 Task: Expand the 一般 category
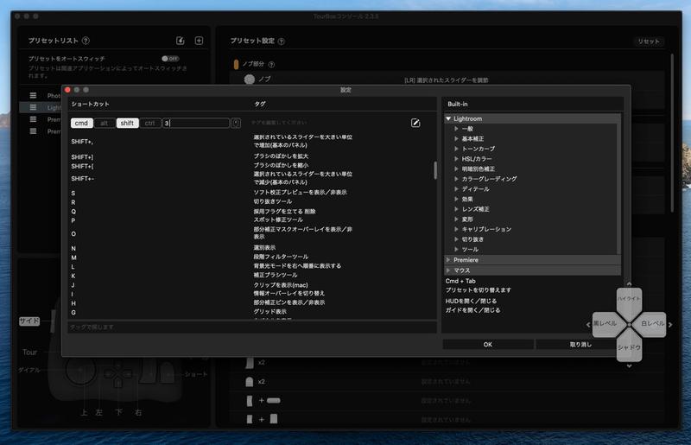tap(457, 129)
